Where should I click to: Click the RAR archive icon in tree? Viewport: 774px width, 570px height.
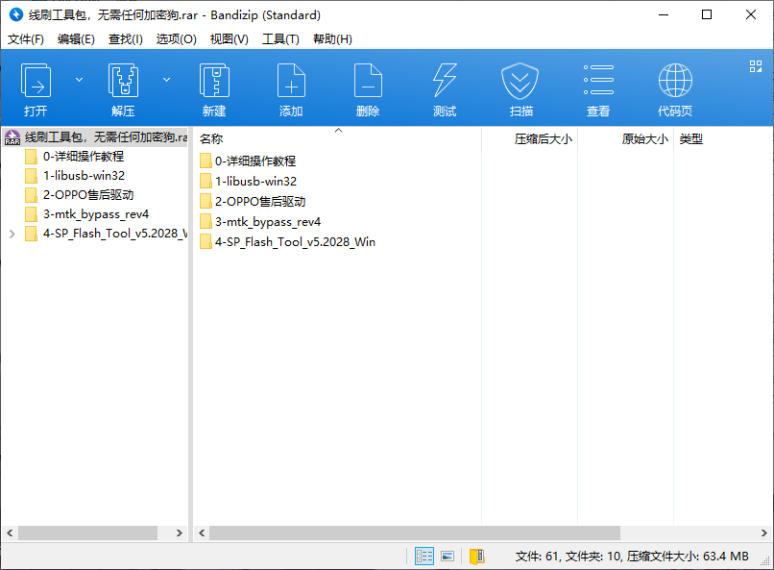click(12, 137)
